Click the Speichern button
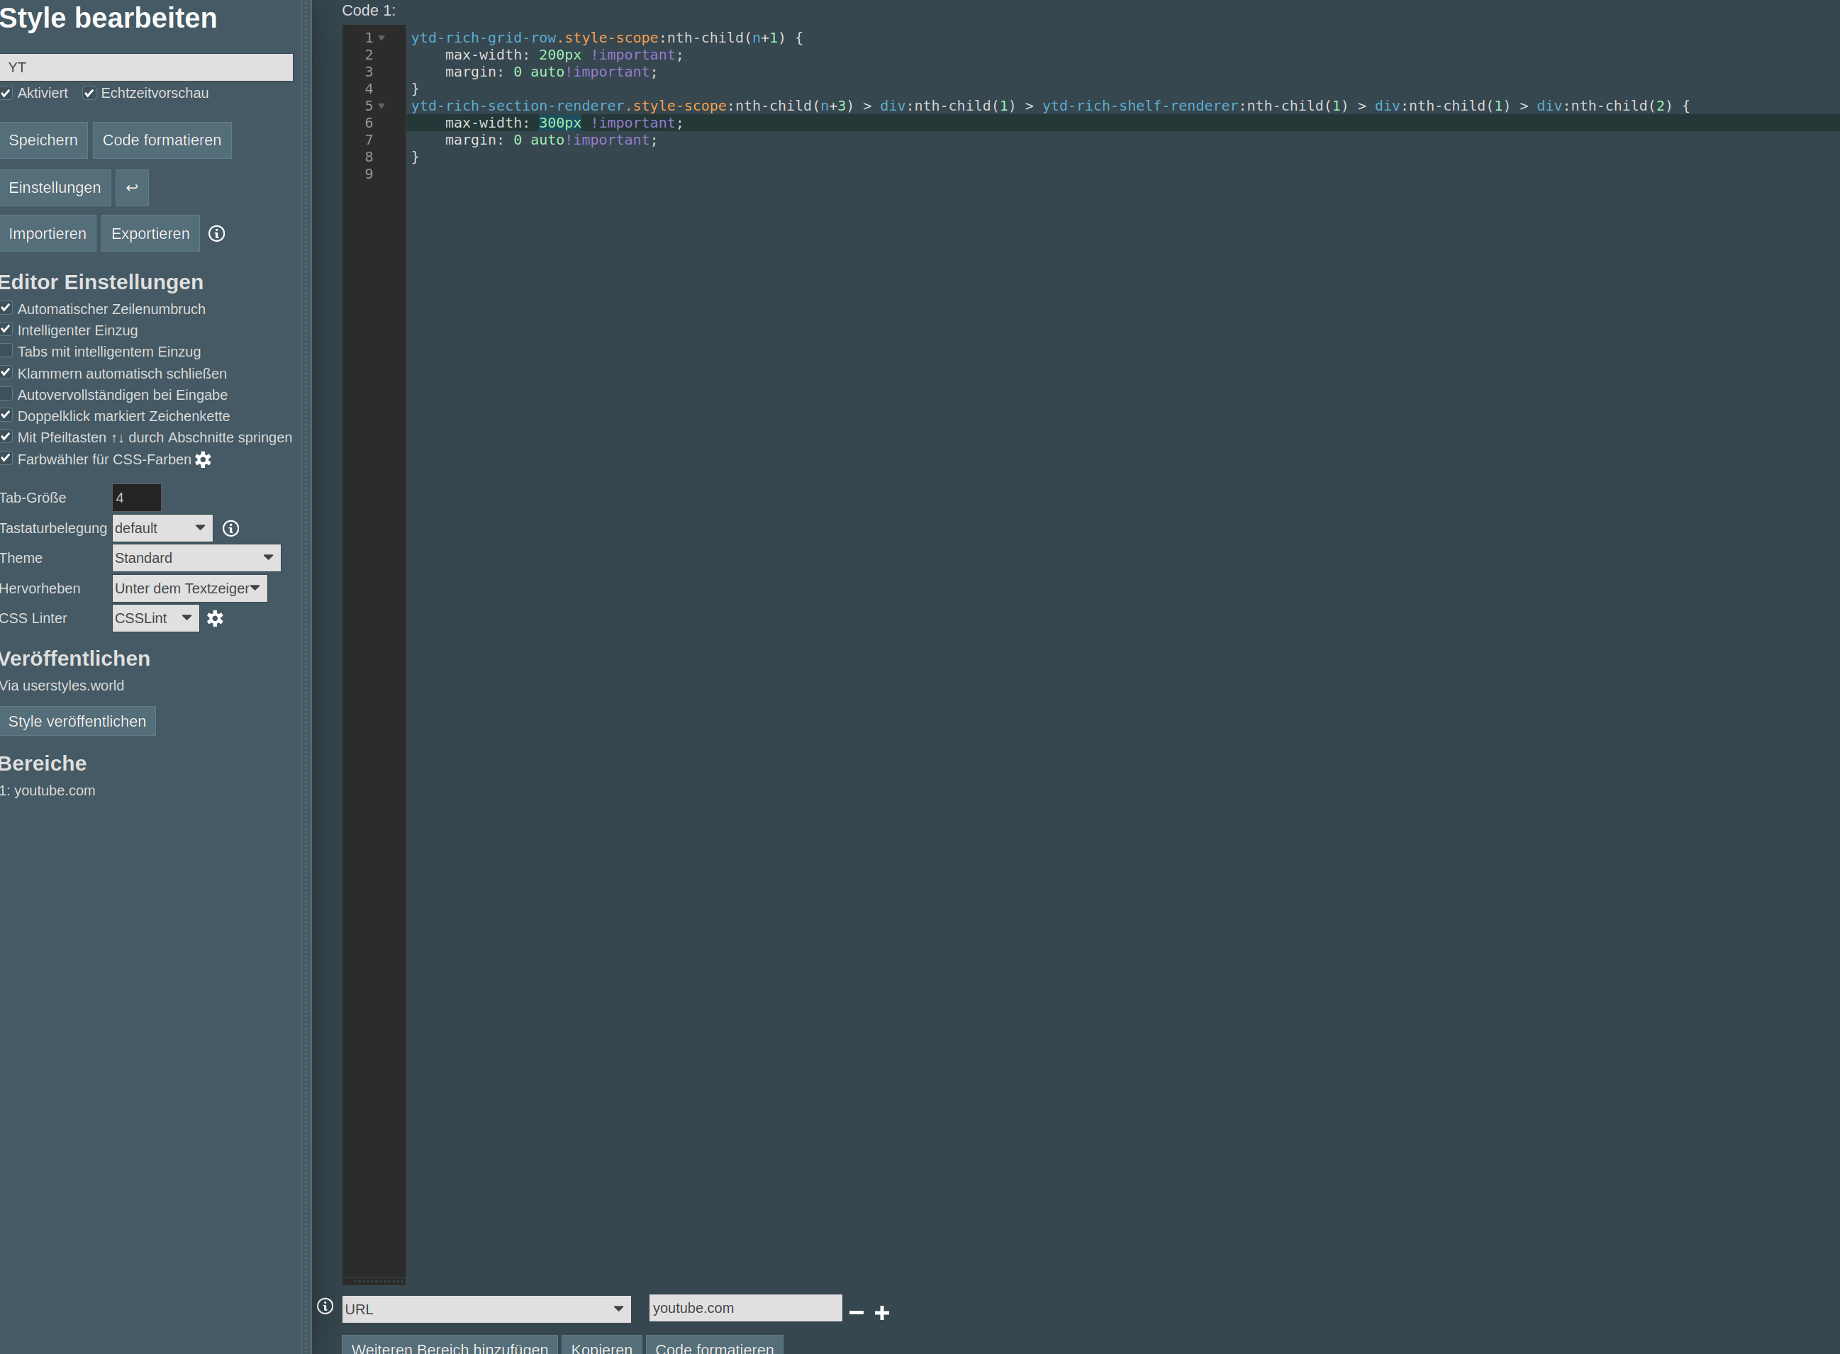This screenshot has height=1354, width=1840. tap(43, 140)
